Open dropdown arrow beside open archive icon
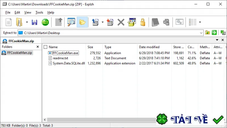Image resolution: width=227 pixels, height=128 pixels. tap(27, 22)
